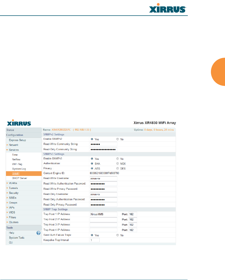Choose MD5 authentication
The image size is (225, 280).
pyautogui.click(x=117, y=164)
